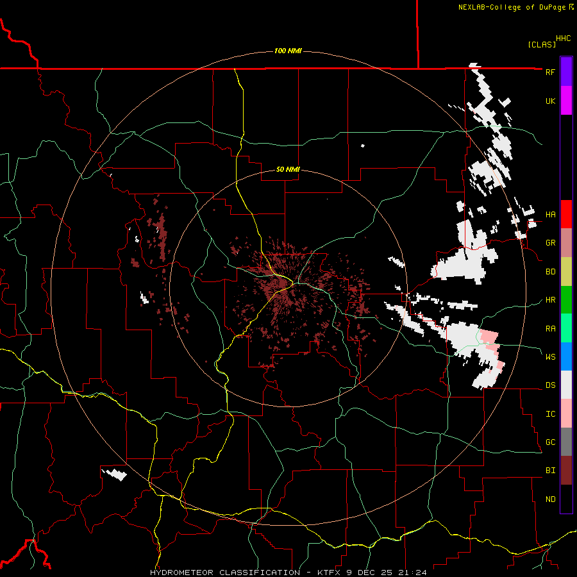Click the DS legend label
Image resolution: width=577 pixels, height=577 pixels.
(x=550, y=385)
